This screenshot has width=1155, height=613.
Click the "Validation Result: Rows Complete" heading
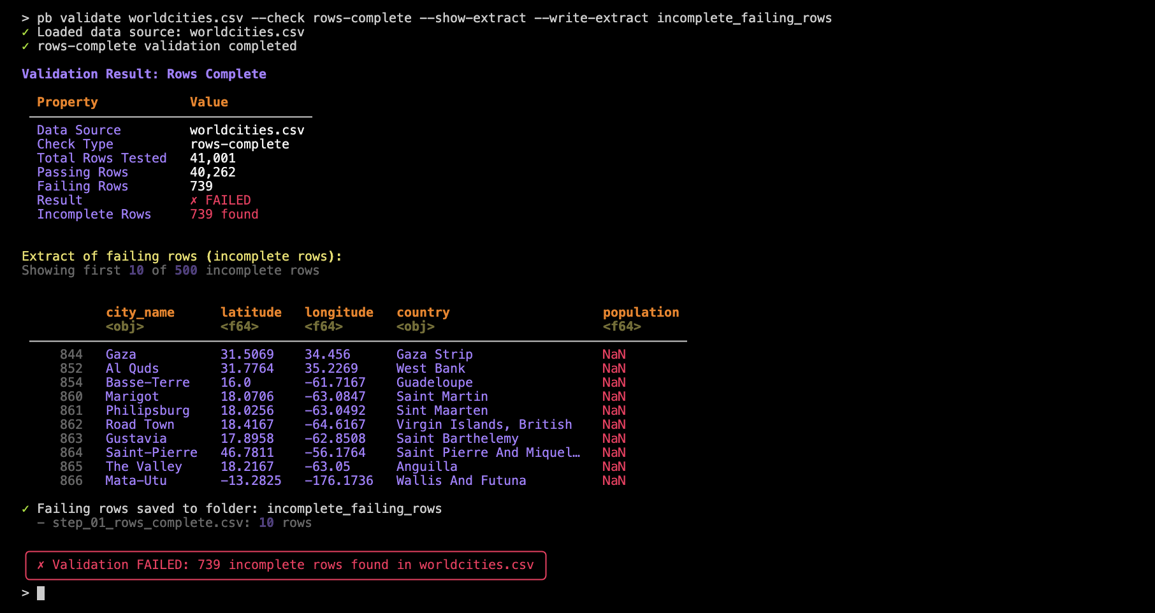click(x=144, y=74)
